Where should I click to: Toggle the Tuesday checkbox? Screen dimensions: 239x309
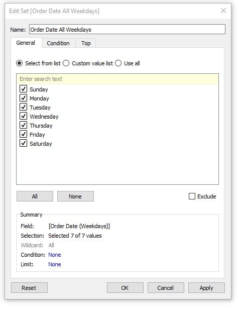[x=23, y=107]
